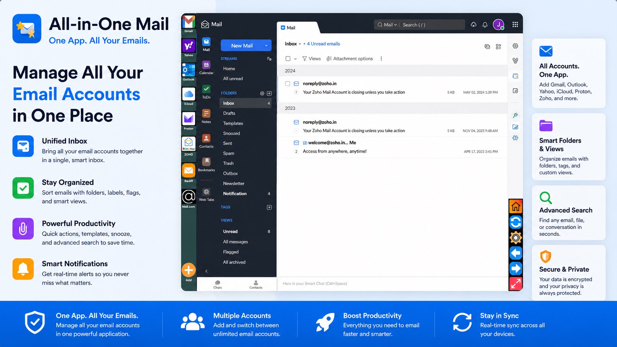Toggle fullscreen with red expand icon

tap(516, 284)
